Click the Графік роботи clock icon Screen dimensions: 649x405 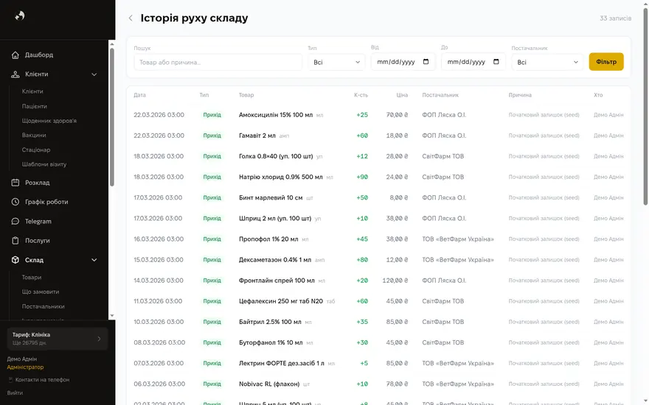pos(15,202)
